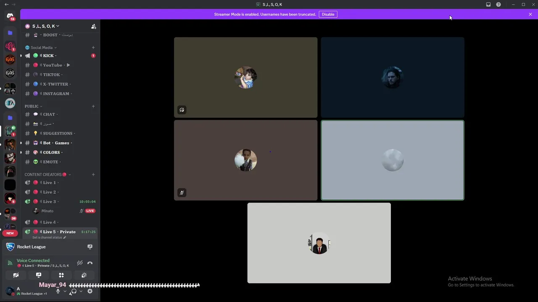Launch an activity with the shapes icon
Screen dimensions: 538x302
[61, 275]
